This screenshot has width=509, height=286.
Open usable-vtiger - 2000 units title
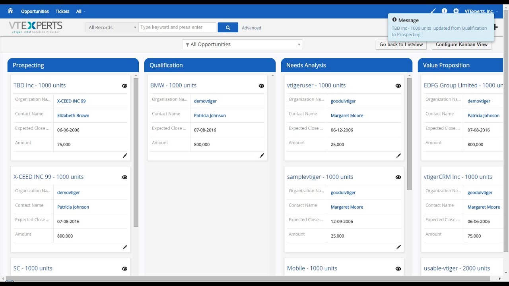click(x=457, y=268)
